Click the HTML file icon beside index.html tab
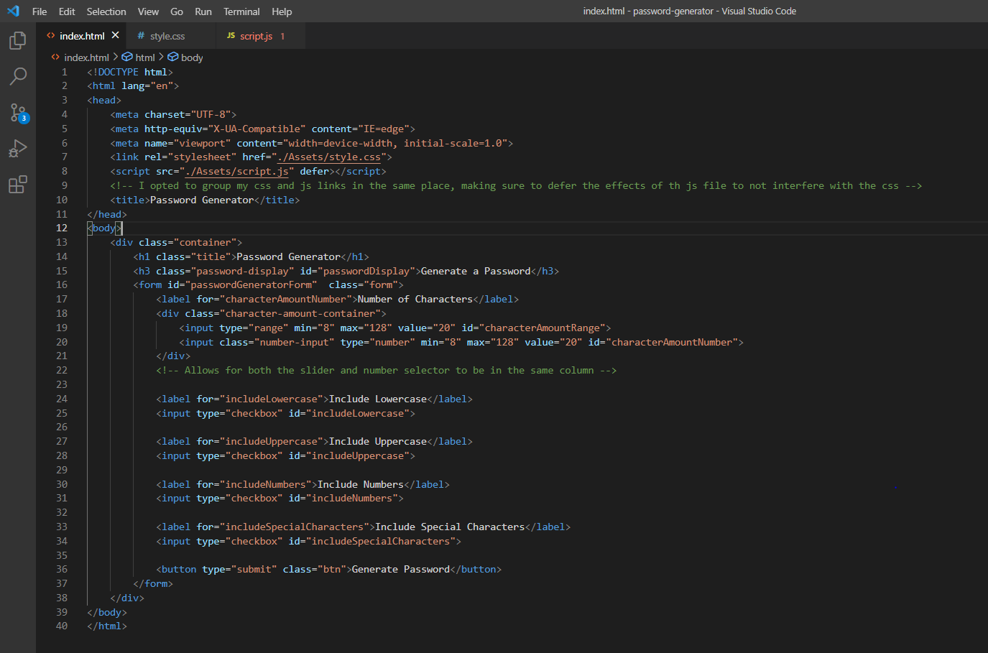The width and height of the screenshot is (988, 653). [50, 34]
